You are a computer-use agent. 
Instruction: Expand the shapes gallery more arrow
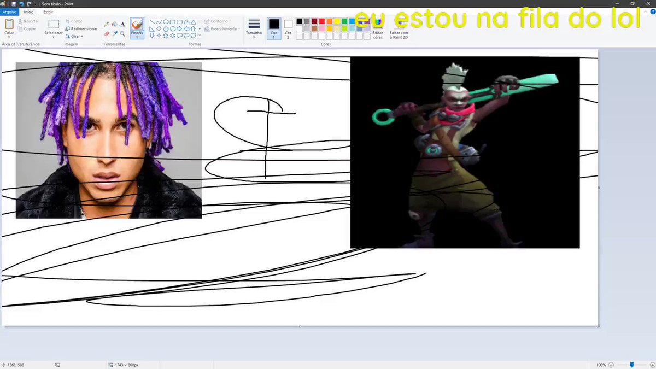click(200, 35)
